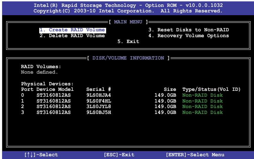Click port number 0 in device list

tap(22, 95)
